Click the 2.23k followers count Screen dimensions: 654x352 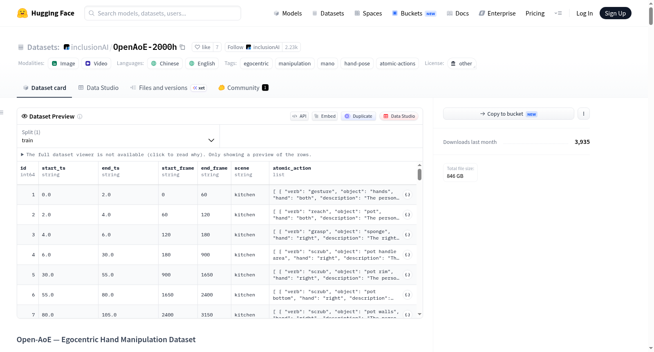tap(291, 47)
